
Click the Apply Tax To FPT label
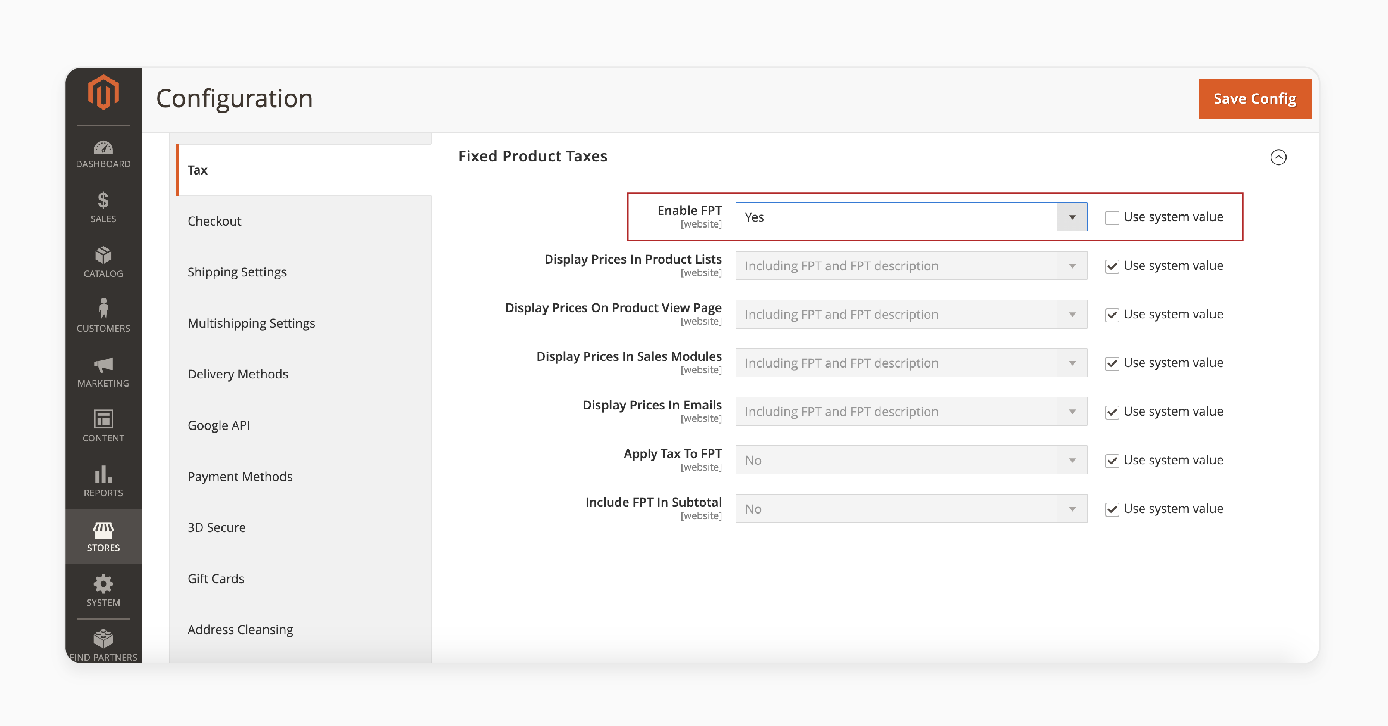click(673, 454)
